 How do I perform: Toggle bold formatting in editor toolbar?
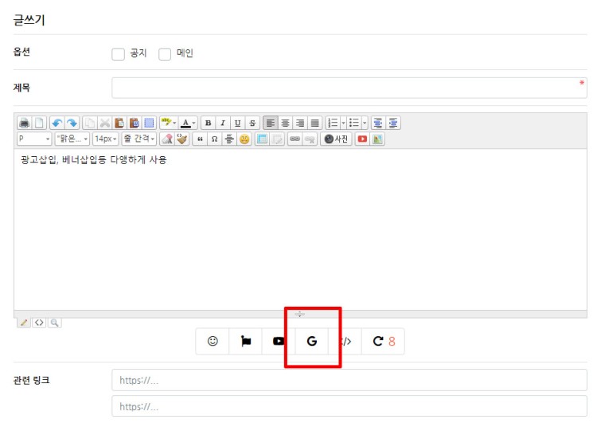pyautogui.click(x=208, y=123)
